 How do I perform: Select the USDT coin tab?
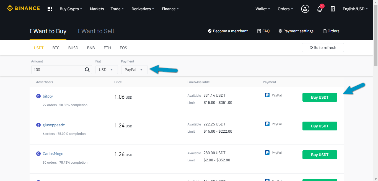pyautogui.click(x=39, y=48)
